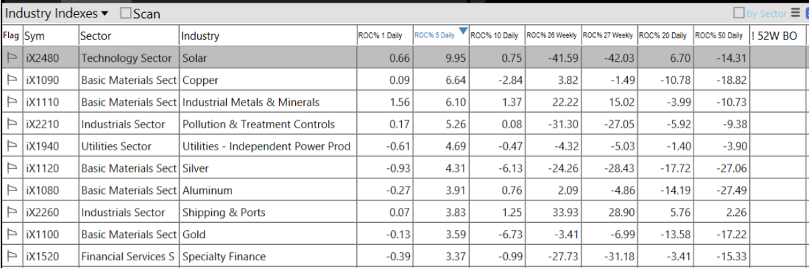The height and width of the screenshot is (271, 809).
Task: Flag the iX2480 Solar row
Action: pos(11,58)
